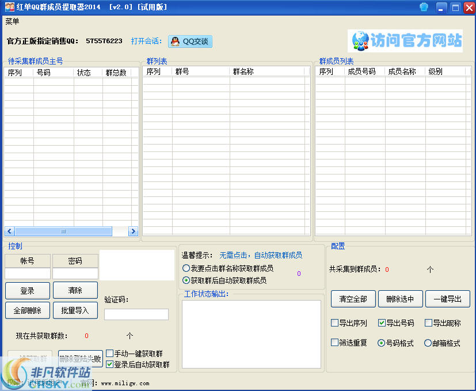This screenshot has width=476, height=391.
Task: Click the 群名称 column header
Action: click(267, 71)
